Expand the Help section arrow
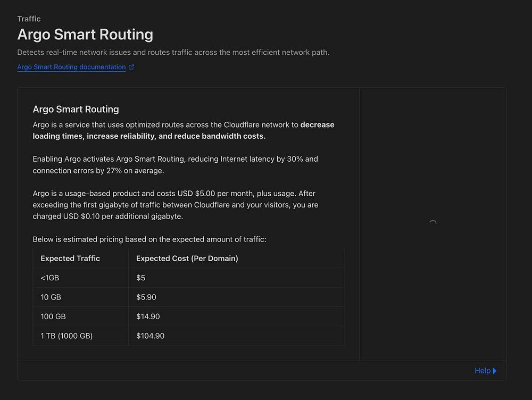This screenshot has width=532, height=400. [495, 371]
